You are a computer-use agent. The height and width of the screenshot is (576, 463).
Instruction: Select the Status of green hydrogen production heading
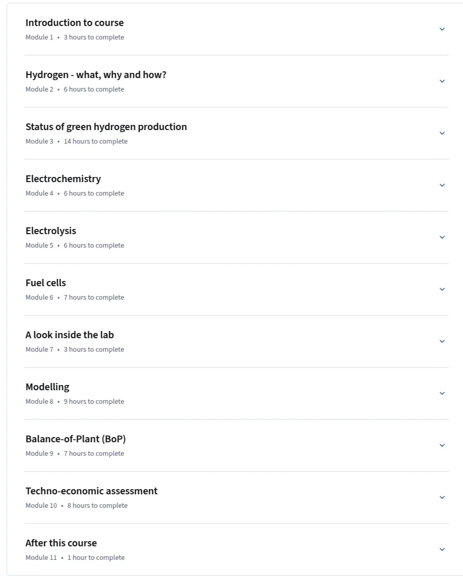pyautogui.click(x=106, y=127)
